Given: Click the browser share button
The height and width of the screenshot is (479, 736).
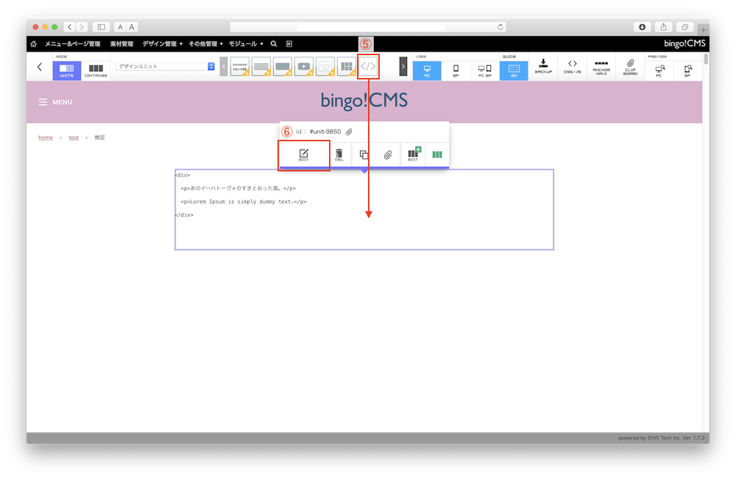Looking at the screenshot, I should 664,27.
